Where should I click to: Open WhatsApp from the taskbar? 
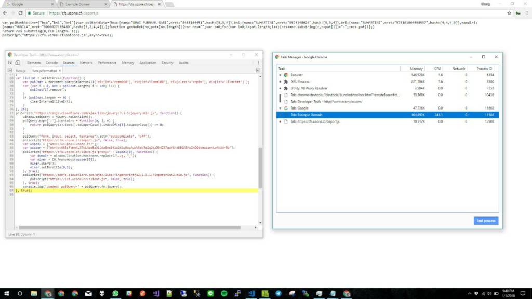(115, 293)
